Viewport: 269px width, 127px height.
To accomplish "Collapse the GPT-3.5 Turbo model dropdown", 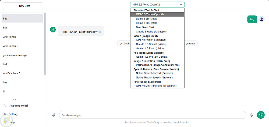I will click(157, 5).
